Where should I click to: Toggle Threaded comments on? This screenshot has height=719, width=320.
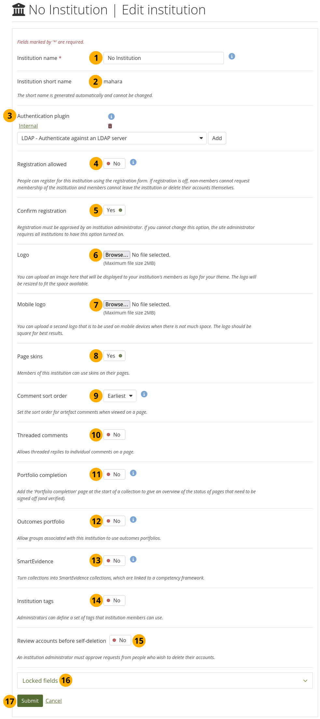[114, 435]
